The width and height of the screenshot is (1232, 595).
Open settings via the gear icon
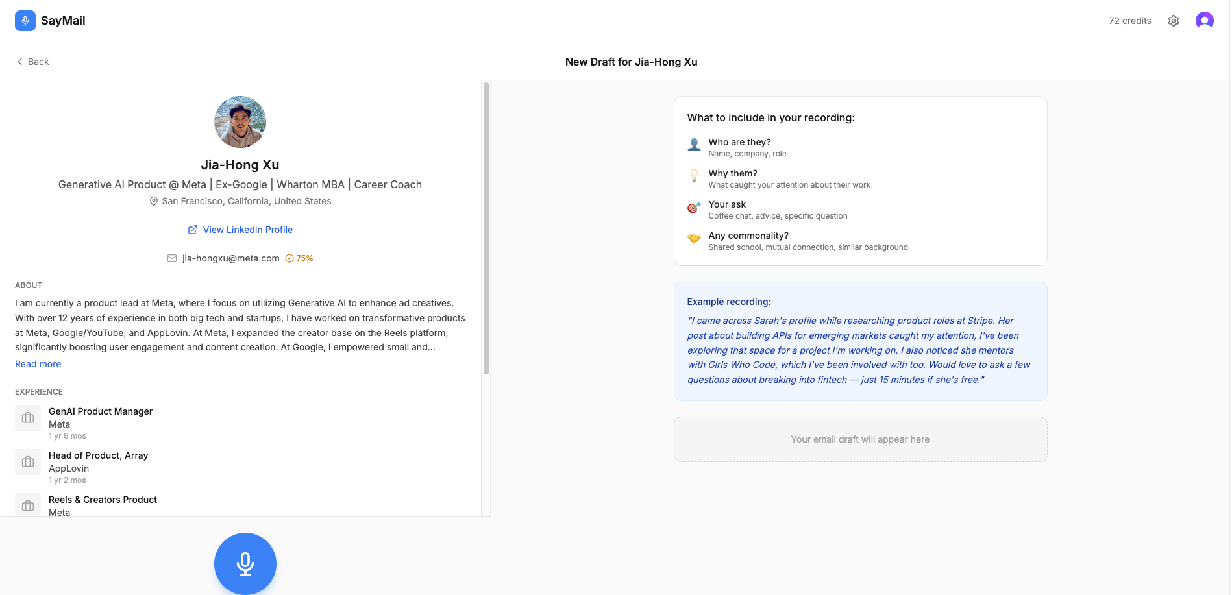click(1173, 21)
